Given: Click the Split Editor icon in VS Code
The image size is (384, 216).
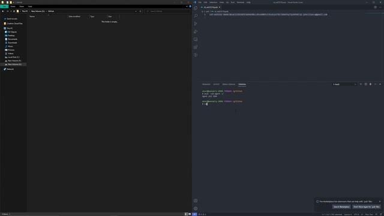Looking at the screenshot, I should (x=376, y=7).
